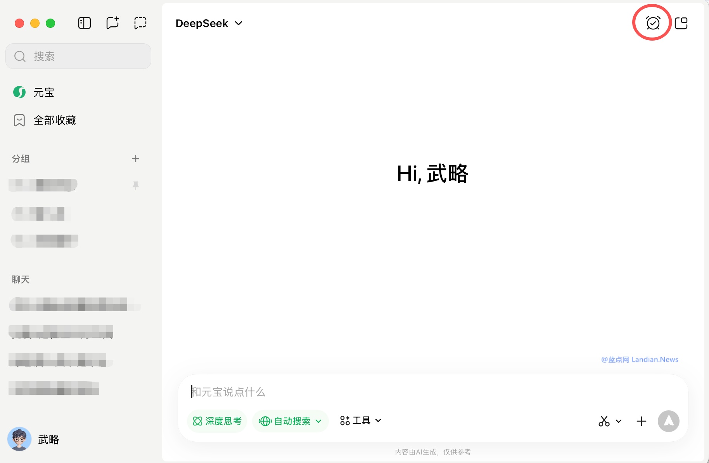The width and height of the screenshot is (709, 463).
Task: Expand the 工具 tools dropdown
Action: pos(361,421)
